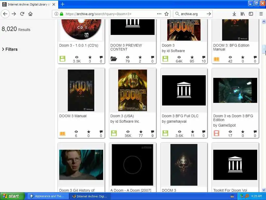Click the search bar go arrow
The height and width of the screenshot is (200, 266).
209,14
